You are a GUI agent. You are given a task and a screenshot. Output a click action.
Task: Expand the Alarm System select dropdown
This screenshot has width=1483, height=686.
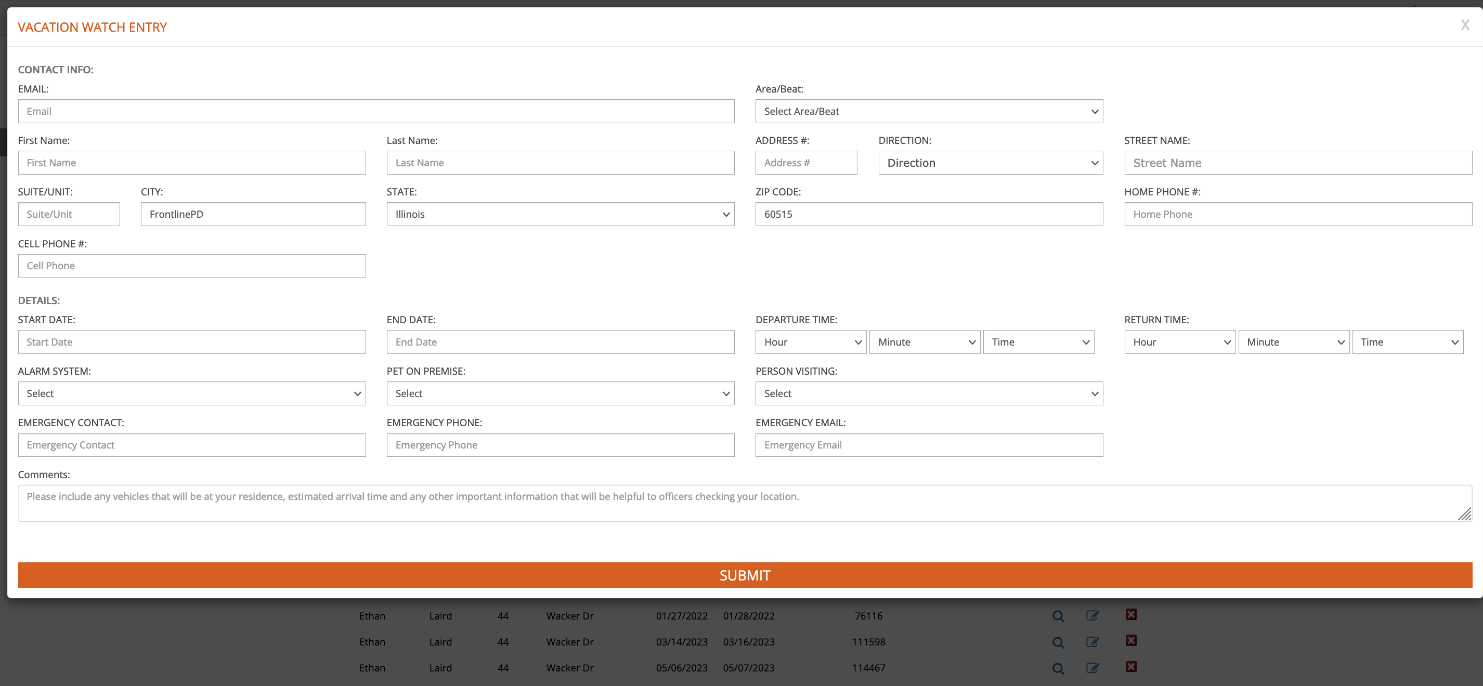(192, 393)
